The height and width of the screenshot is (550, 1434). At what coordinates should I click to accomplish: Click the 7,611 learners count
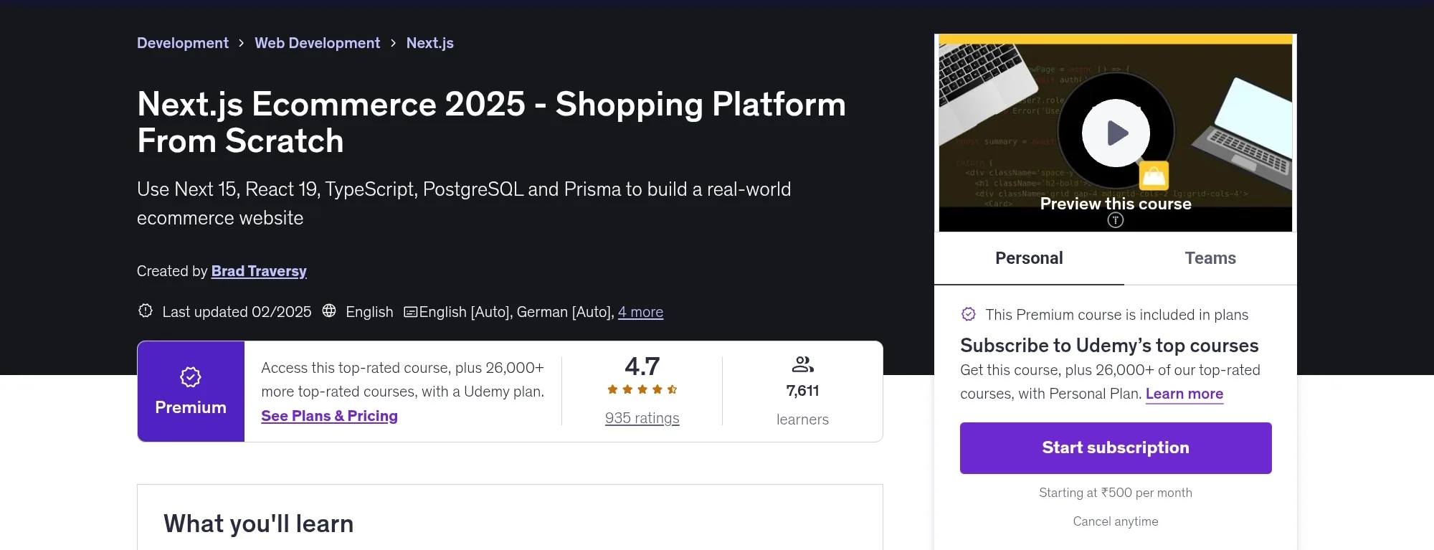[x=802, y=391]
